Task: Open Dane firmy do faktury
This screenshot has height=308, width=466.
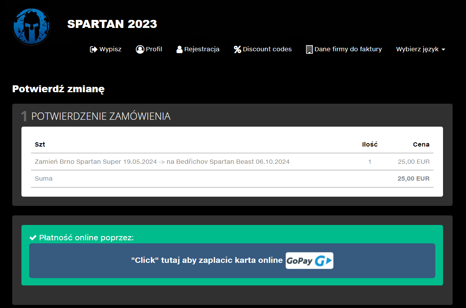Action: tap(344, 49)
